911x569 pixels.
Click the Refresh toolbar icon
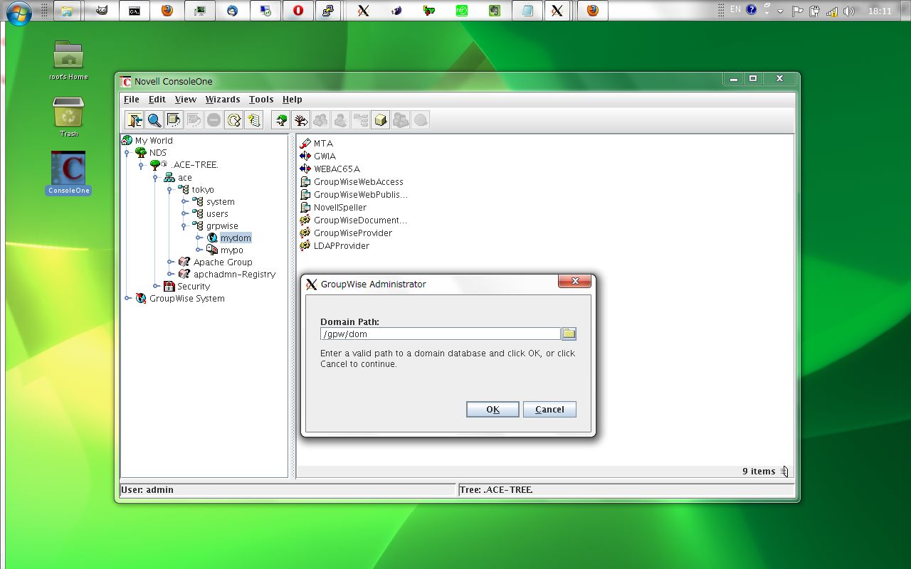tap(234, 120)
